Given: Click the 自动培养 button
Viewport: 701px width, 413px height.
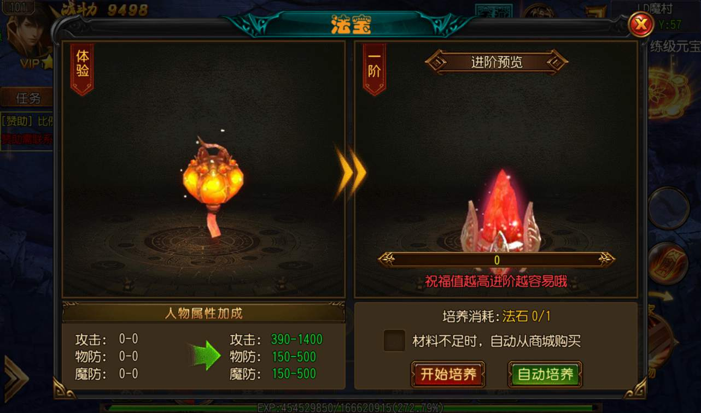Looking at the screenshot, I should (545, 374).
